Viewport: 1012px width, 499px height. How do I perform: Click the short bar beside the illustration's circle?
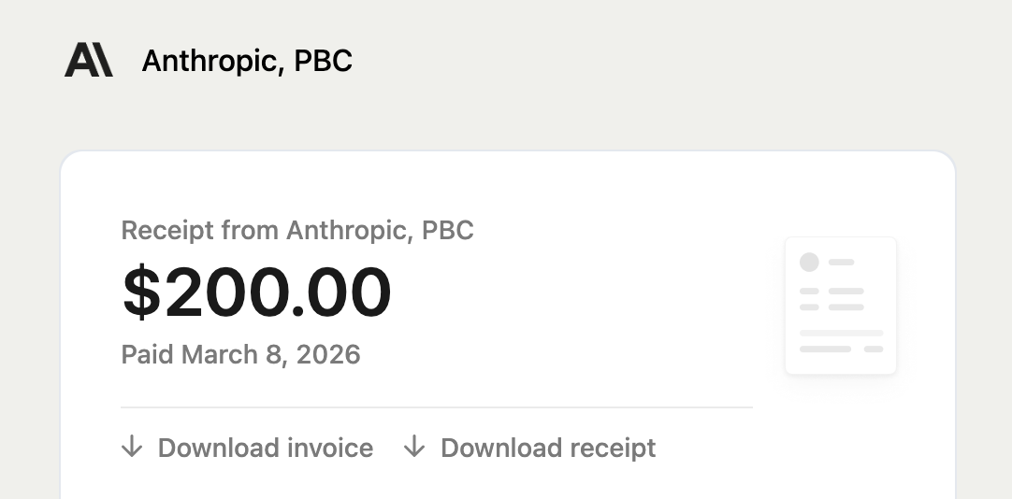coord(842,263)
